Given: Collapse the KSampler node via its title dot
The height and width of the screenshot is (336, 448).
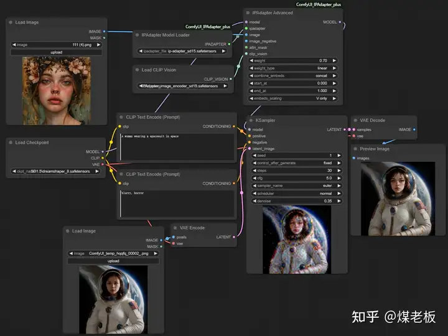Looking at the screenshot, I should (x=251, y=120).
